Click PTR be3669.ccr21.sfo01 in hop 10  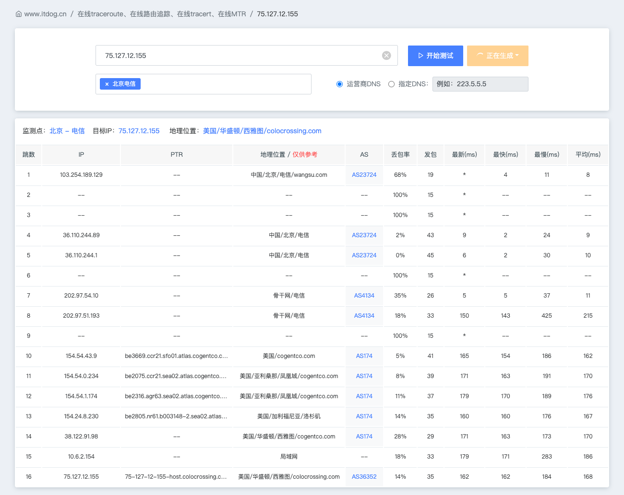pyautogui.click(x=176, y=356)
